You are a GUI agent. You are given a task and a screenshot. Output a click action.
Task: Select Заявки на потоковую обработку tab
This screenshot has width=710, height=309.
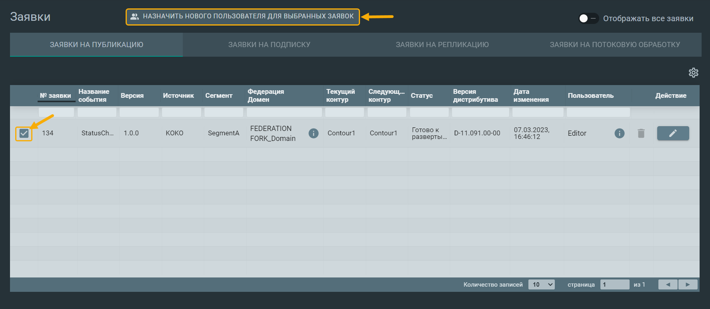pos(615,45)
